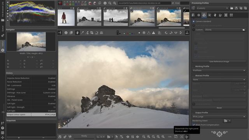The width and height of the screenshot is (249, 140).
Task: Click the Find input field
Action: point(184,3)
